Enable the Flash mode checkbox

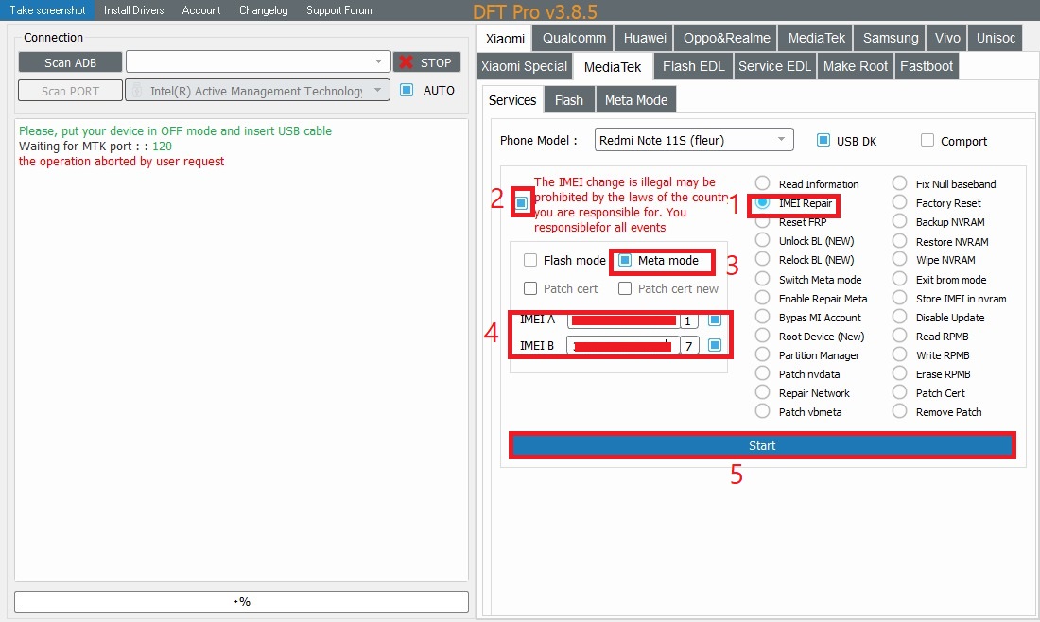[530, 260]
